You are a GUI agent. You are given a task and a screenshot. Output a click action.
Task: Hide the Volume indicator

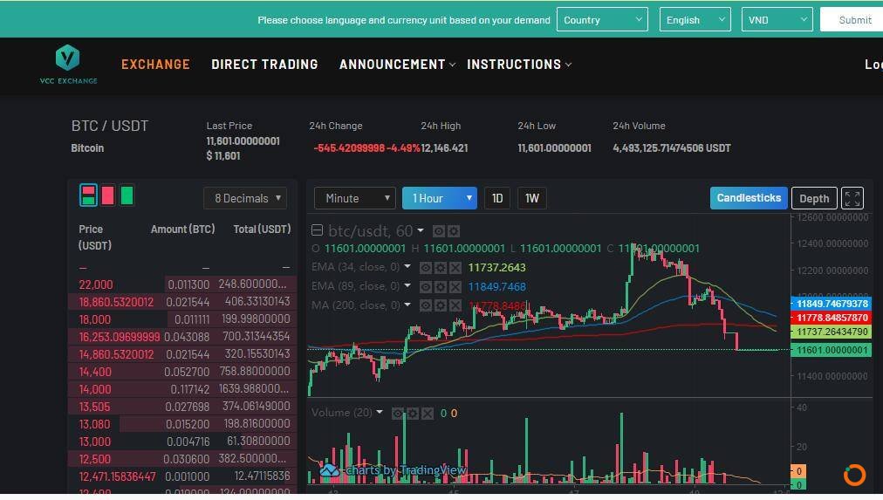pos(398,414)
